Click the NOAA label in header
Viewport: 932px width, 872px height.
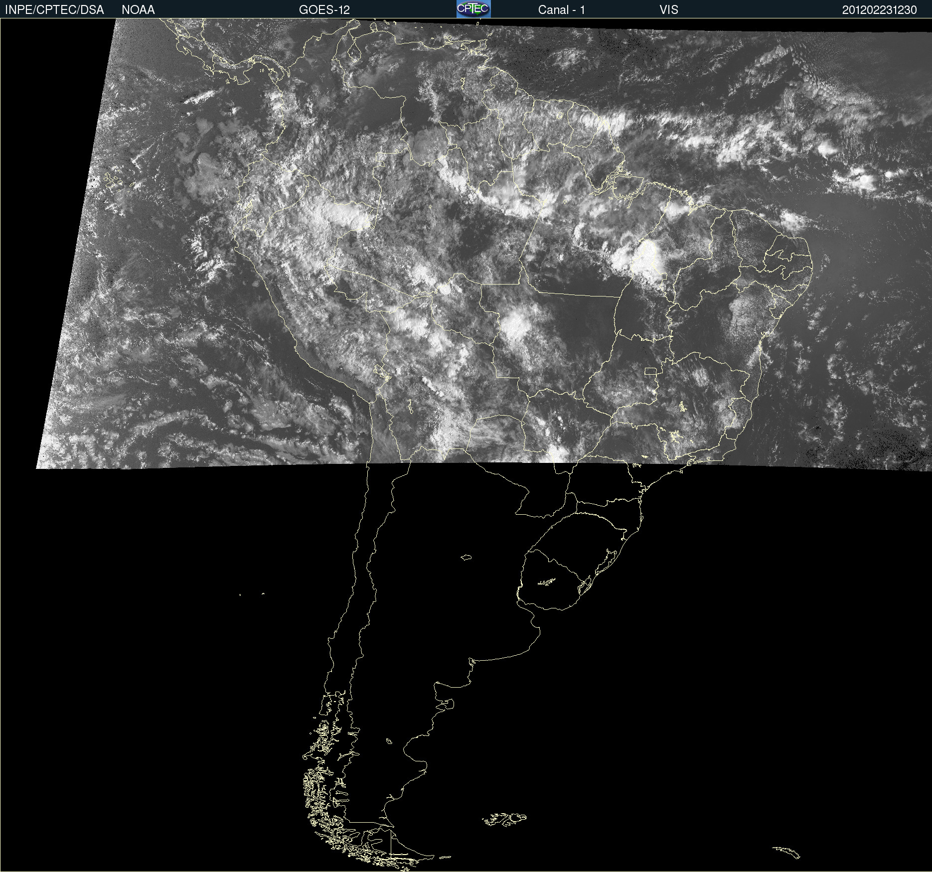pos(138,10)
